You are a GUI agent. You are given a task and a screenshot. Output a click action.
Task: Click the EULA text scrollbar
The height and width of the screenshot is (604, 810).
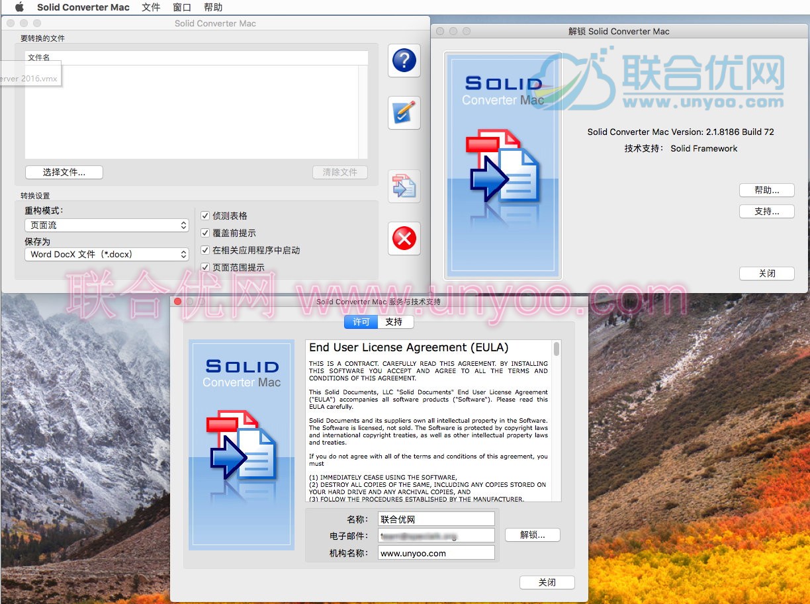point(557,421)
